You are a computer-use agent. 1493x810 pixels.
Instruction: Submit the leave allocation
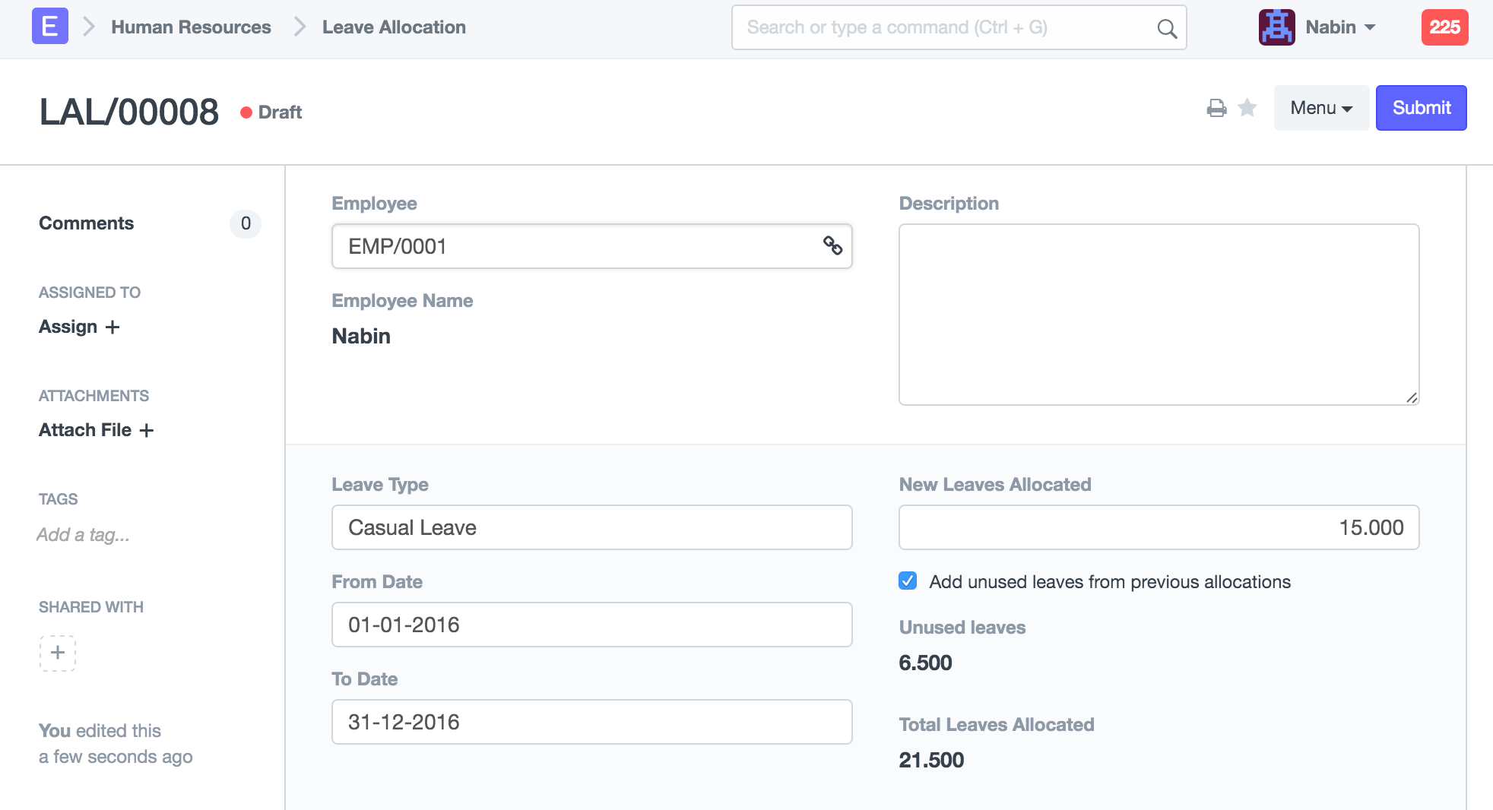tap(1421, 108)
